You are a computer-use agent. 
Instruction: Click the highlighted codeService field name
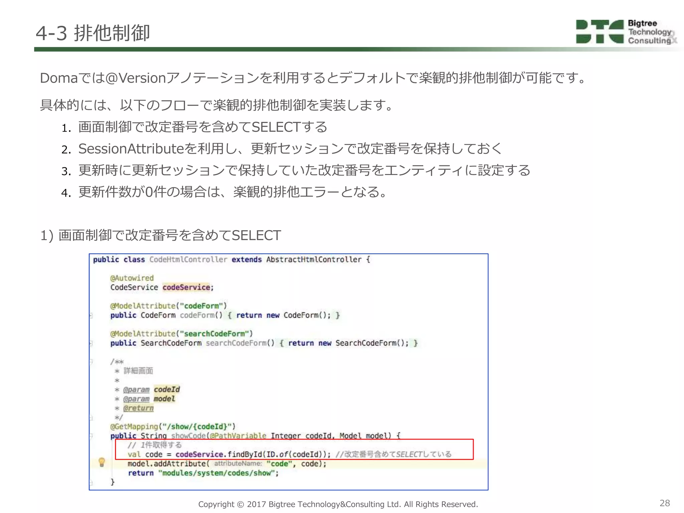(x=186, y=287)
